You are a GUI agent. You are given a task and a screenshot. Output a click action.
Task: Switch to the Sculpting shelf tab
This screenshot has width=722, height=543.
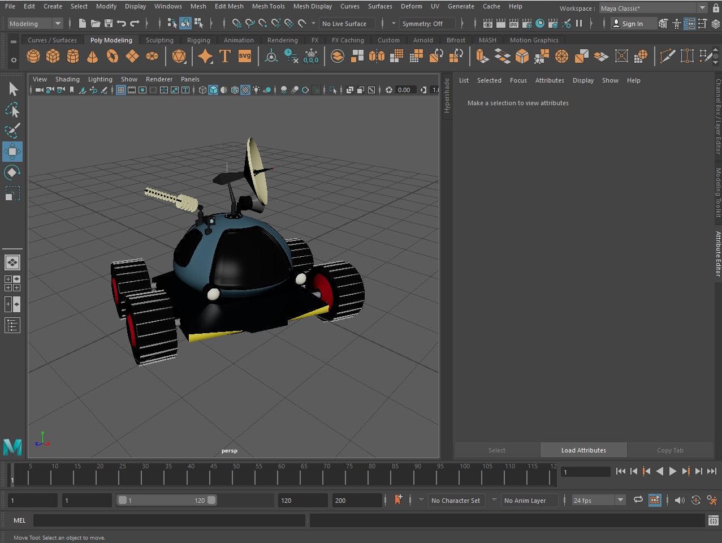[159, 40]
